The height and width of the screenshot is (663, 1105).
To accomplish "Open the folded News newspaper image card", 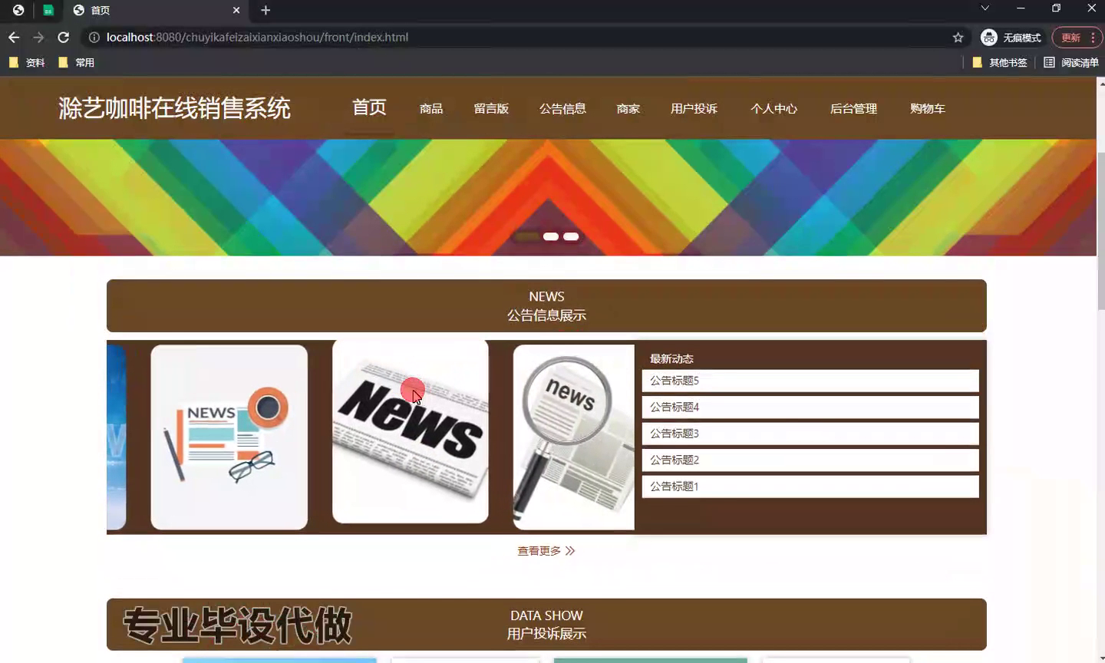I will 411,431.
